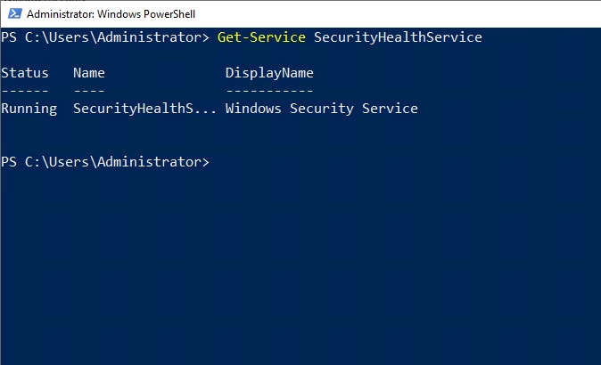Screen dimensions: 601x365
Task: Click the 'Windows Security Service' display name
Action: click(321, 109)
